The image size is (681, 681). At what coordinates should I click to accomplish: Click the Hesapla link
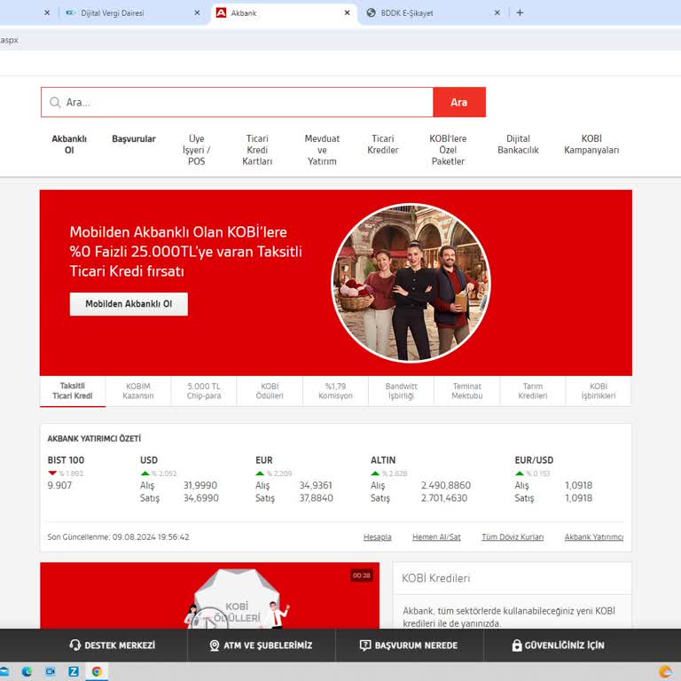(378, 537)
